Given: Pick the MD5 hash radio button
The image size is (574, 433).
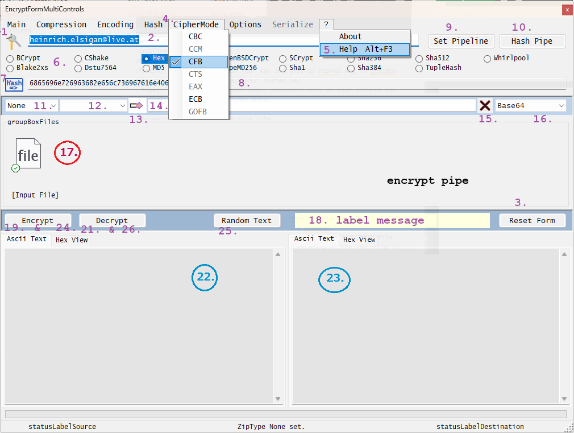Looking at the screenshot, I should 154,68.
